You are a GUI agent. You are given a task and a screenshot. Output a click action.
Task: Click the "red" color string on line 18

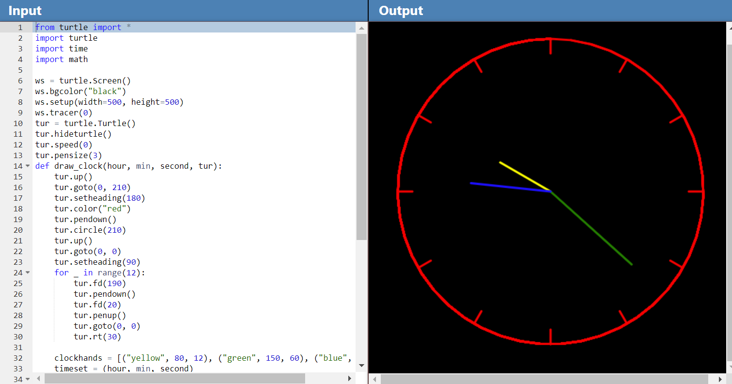115,208
